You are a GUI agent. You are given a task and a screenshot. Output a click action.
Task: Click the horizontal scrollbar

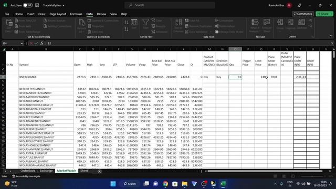pos(265,171)
